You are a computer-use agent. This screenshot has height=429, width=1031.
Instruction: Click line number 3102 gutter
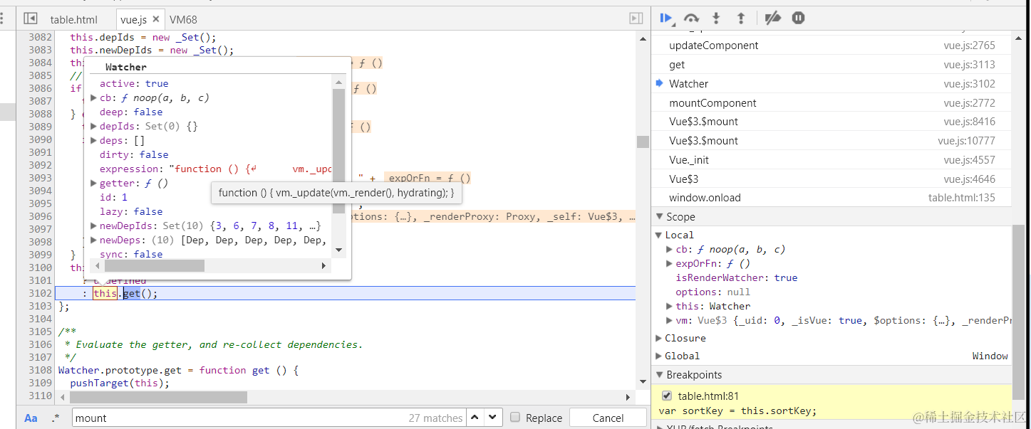38,293
